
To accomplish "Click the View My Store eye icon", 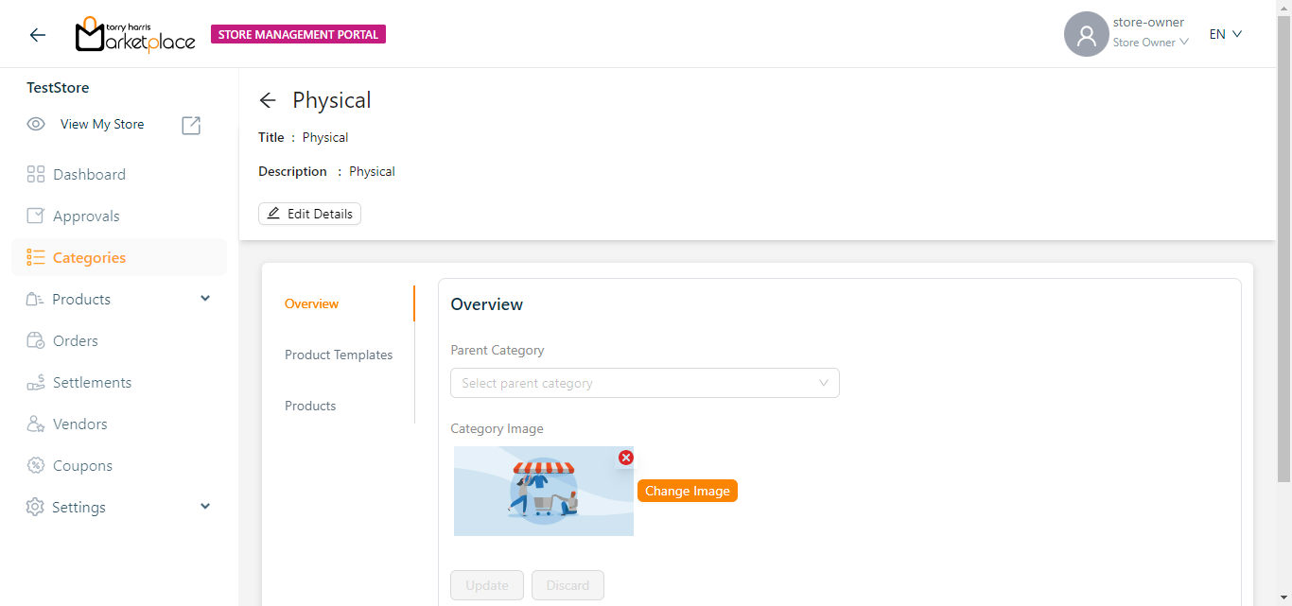I will [36, 125].
